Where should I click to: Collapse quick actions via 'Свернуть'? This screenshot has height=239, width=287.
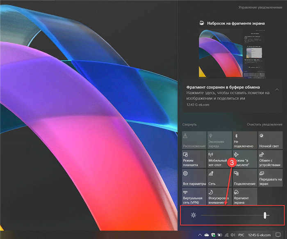coord(189,124)
